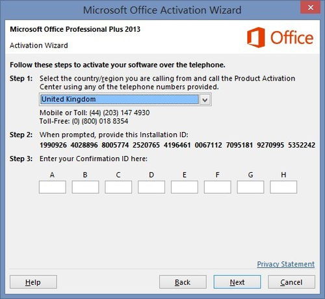Click the Installation ID number text
This screenshot has height=299, width=325.
coord(177,145)
